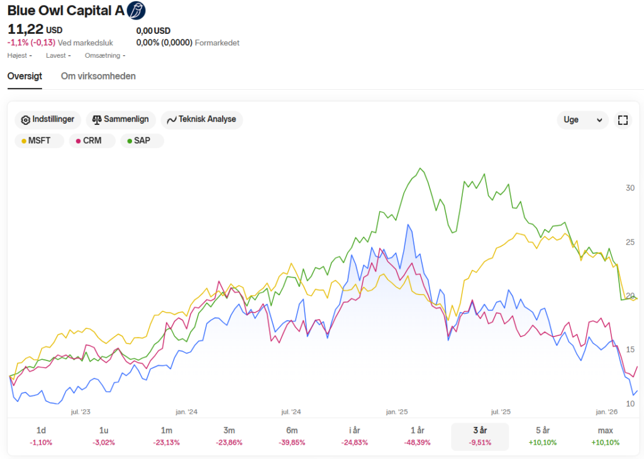Image resolution: width=644 pixels, height=459 pixels.
Task: Click the jul. '24 axis marker
Action: pos(291,412)
